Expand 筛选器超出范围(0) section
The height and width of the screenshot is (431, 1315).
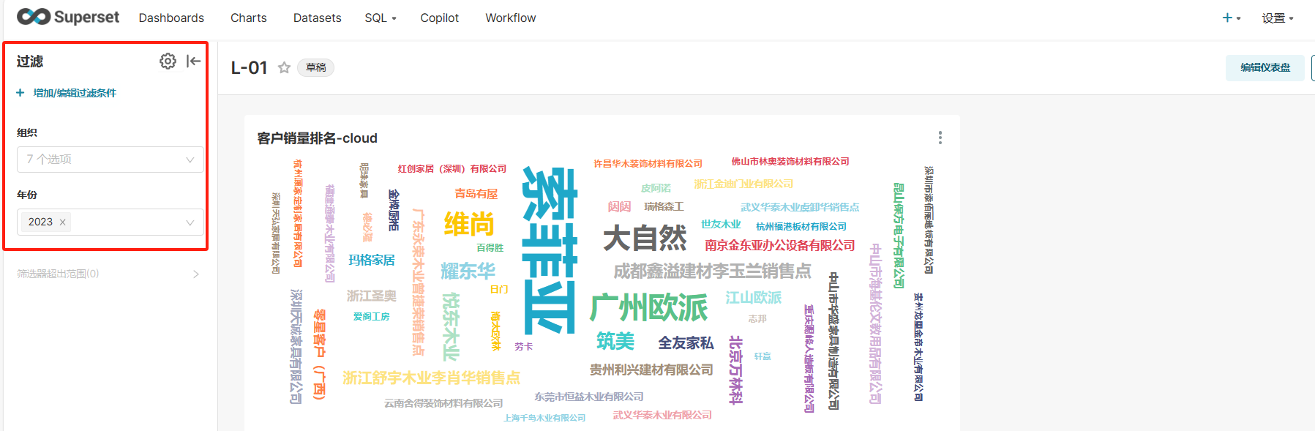(108, 274)
